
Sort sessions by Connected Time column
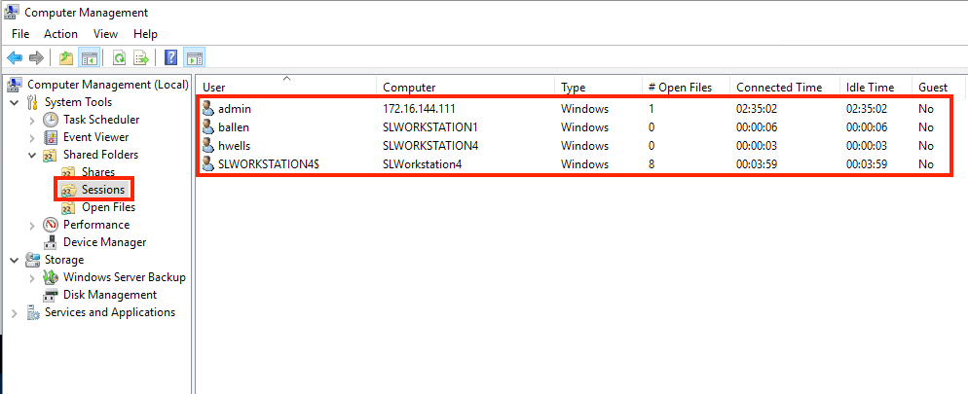point(778,88)
